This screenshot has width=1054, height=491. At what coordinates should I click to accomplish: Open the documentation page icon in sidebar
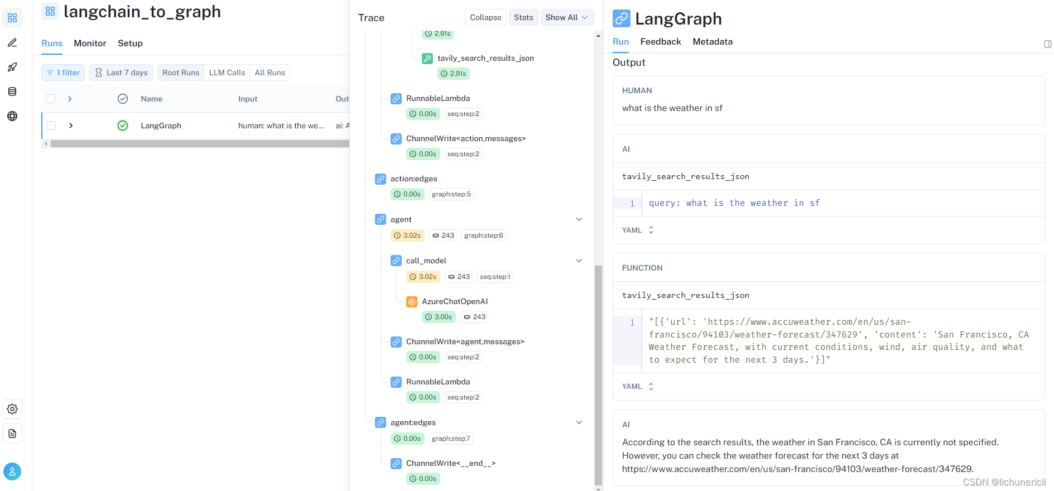(12, 434)
